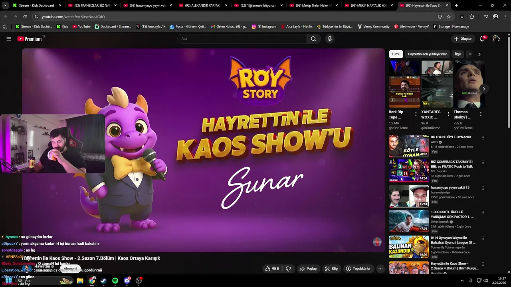Open more actions three-dots below video

click(x=380, y=269)
